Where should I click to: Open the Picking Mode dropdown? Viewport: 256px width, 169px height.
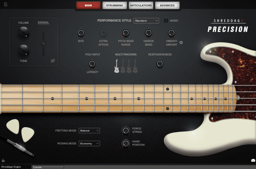[x=89, y=143]
